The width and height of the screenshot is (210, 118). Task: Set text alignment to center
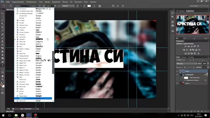[81, 6]
